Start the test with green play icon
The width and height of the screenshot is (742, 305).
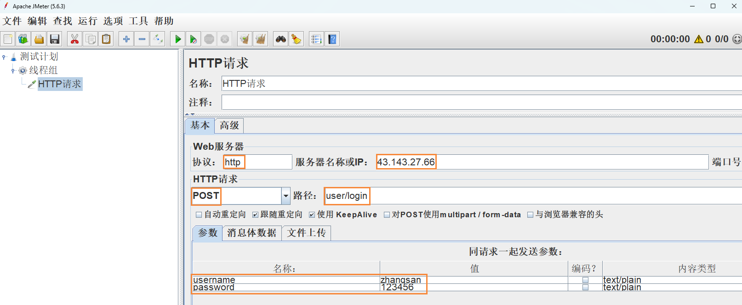coord(177,39)
